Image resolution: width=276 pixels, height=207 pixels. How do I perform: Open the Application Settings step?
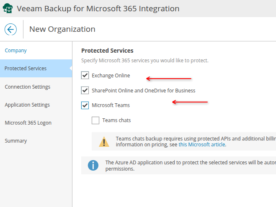click(27, 105)
